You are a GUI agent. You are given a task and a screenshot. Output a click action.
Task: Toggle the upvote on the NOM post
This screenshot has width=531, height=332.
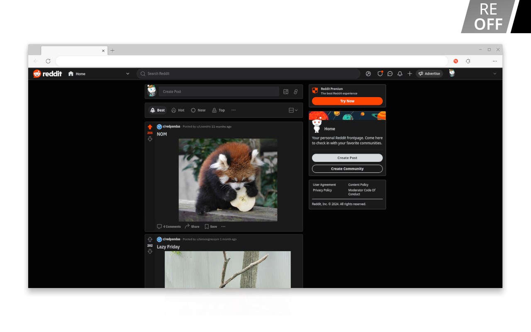(150, 127)
